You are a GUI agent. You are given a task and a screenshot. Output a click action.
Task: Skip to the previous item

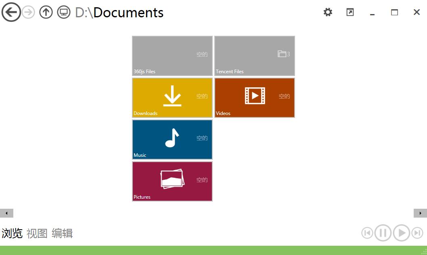(x=367, y=233)
